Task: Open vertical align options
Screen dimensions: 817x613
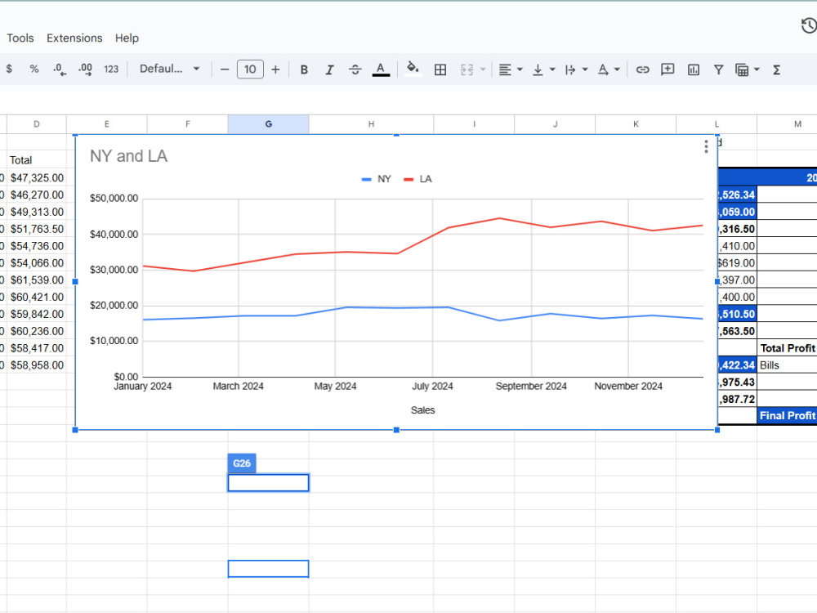Action: [x=543, y=69]
